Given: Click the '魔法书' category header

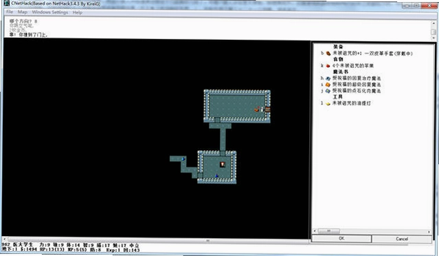Looking at the screenshot, I should pyautogui.click(x=341, y=72).
